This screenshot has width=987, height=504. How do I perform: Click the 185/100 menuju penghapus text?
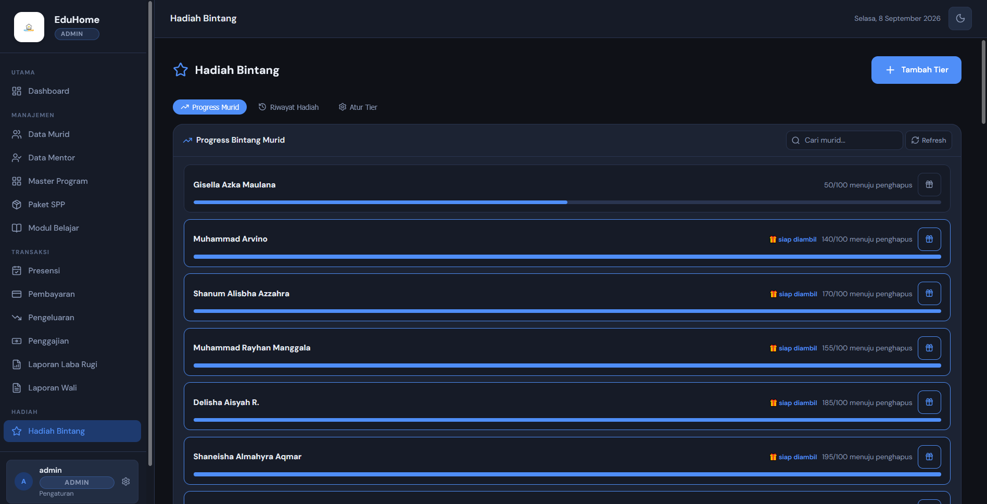point(867,402)
